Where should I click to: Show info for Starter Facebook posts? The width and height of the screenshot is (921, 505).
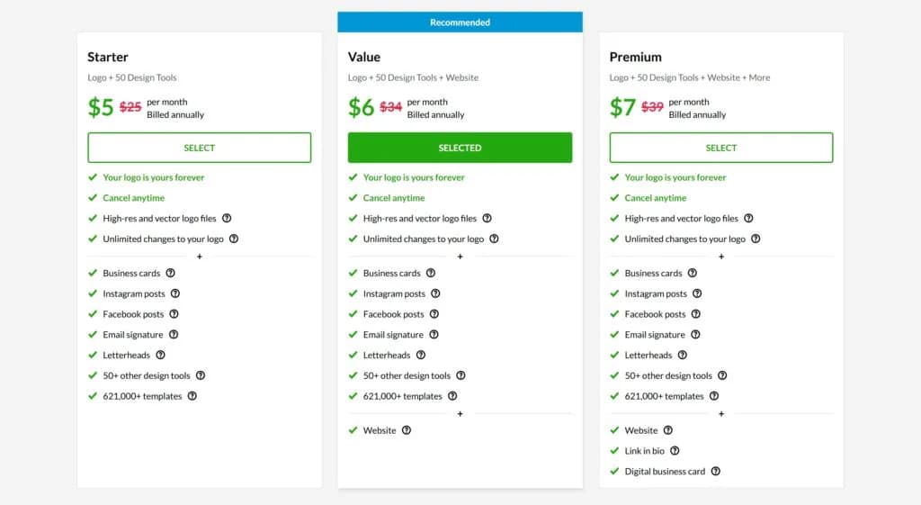pyautogui.click(x=174, y=314)
